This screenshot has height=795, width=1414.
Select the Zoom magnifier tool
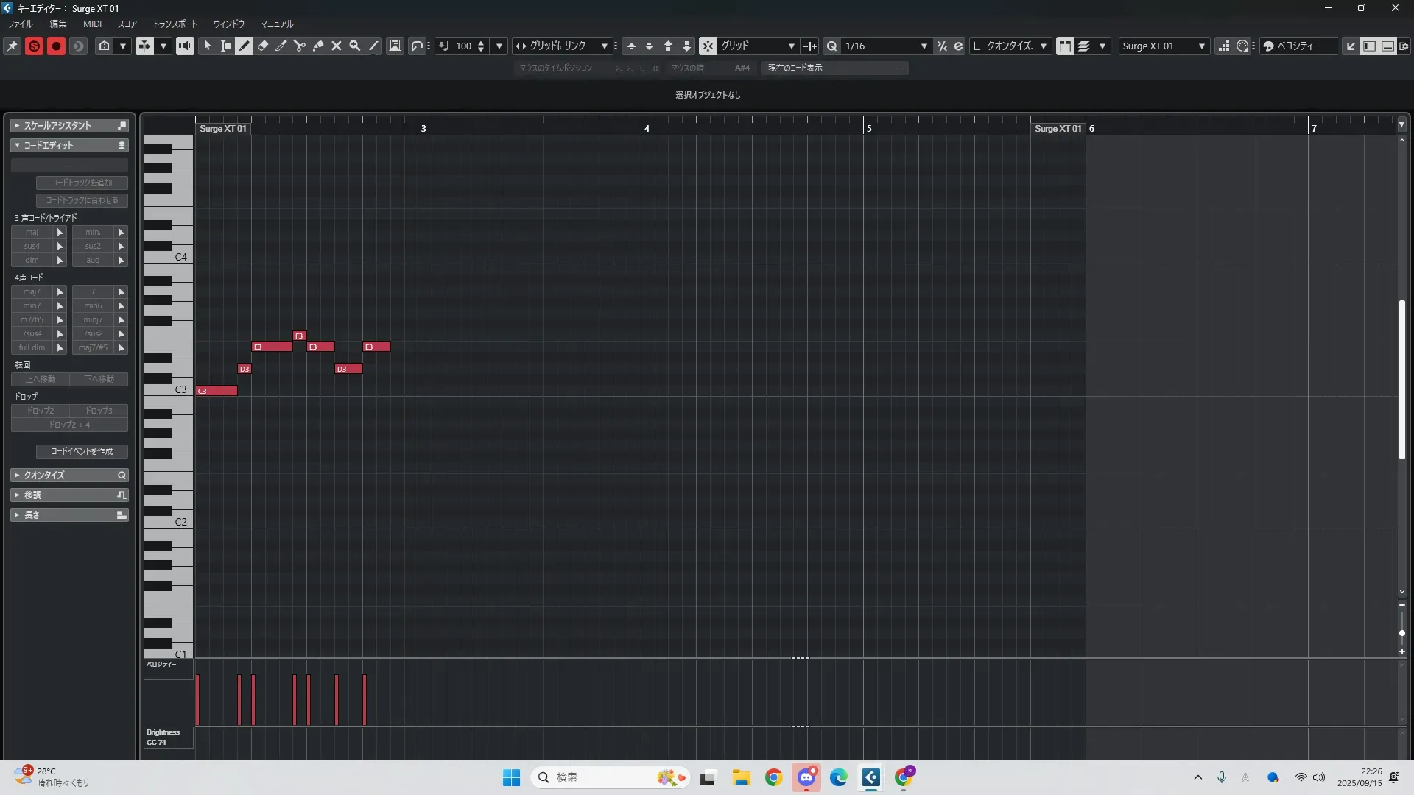[x=355, y=46]
